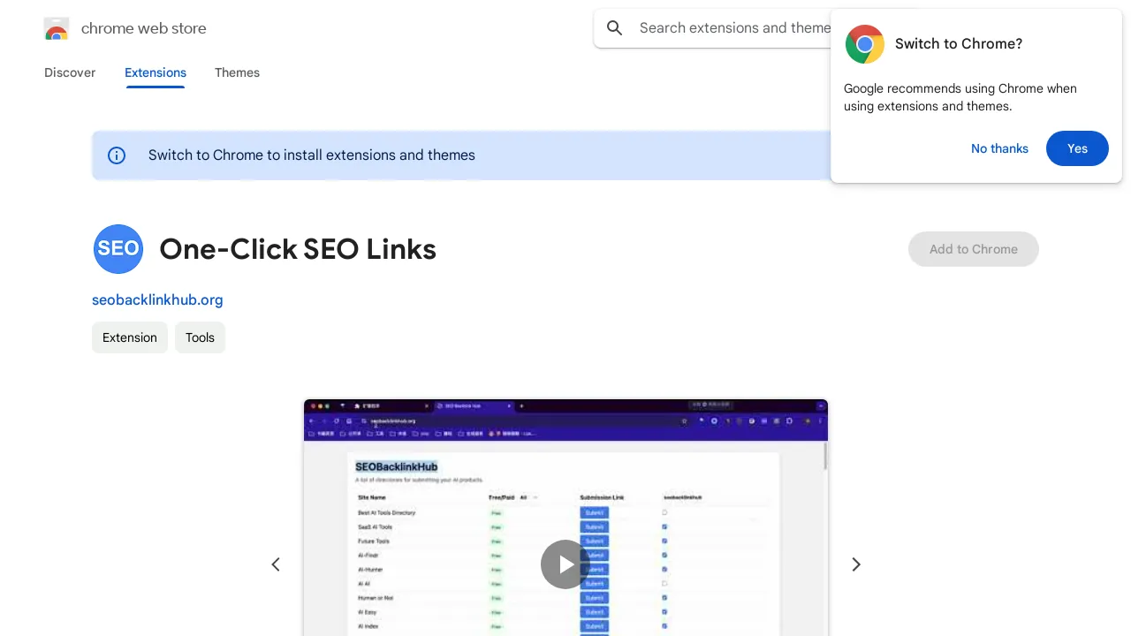
Task: Select the Extension category chip
Action: pyautogui.click(x=130, y=337)
